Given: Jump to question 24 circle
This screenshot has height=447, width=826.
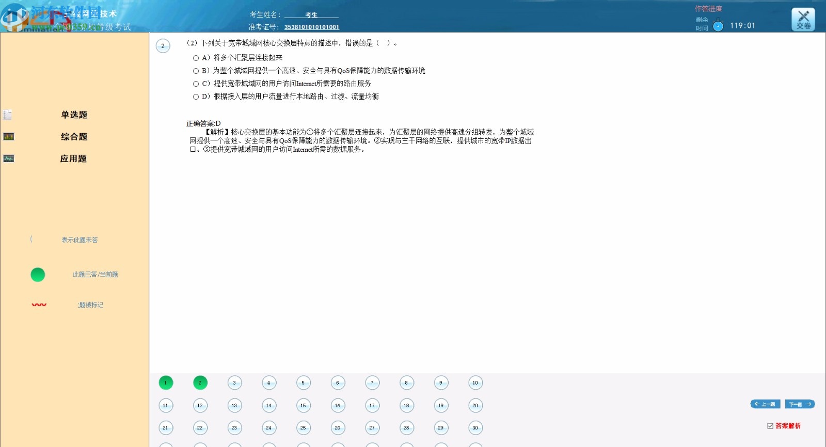Looking at the screenshot, I should tap(269, 427).
